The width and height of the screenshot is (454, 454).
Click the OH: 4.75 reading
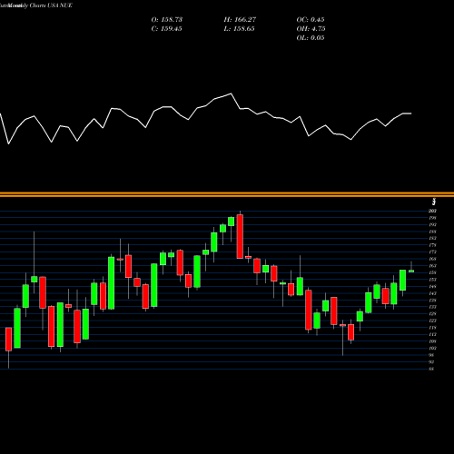point(311,29)
